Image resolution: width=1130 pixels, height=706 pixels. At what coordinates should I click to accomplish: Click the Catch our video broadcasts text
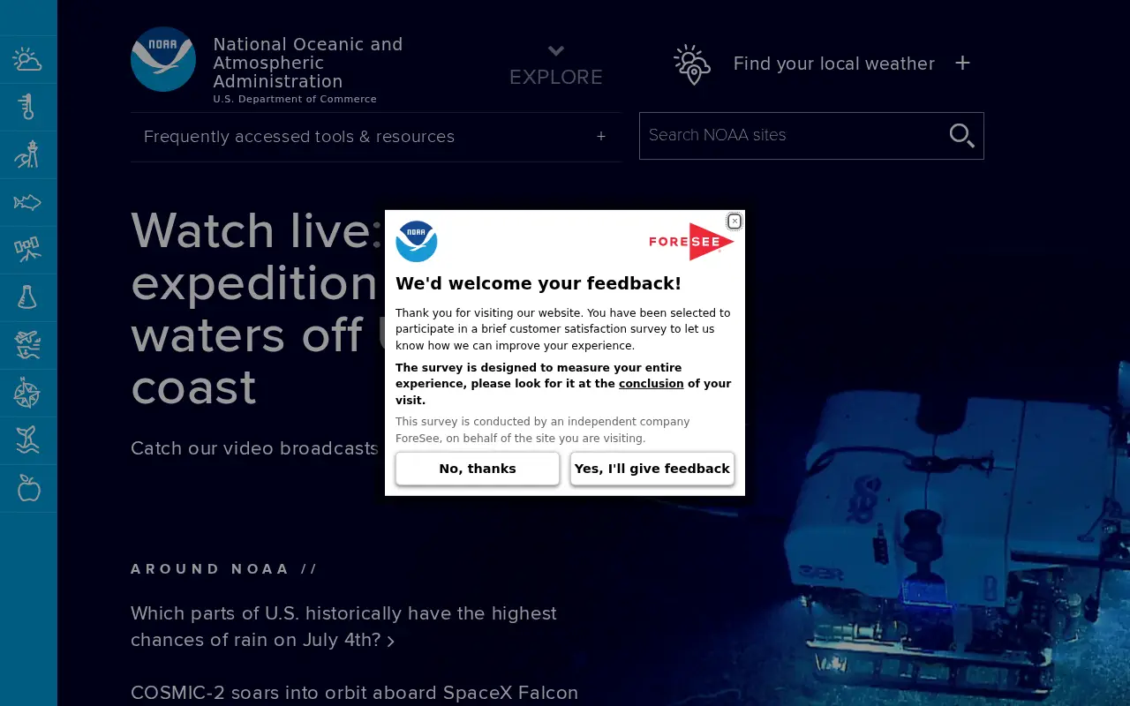point(254,448)
